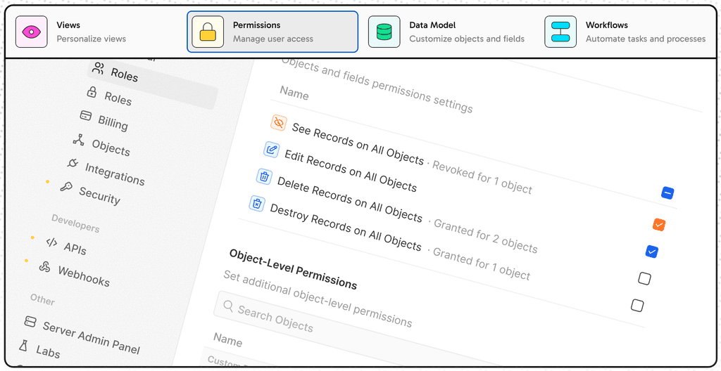Open Labs in the sidebar
This screenshot has height=371, width=721.
pyautogui.click(x=49, y=352)
